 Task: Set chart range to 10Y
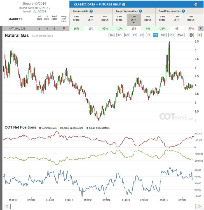tap(163, 35)
